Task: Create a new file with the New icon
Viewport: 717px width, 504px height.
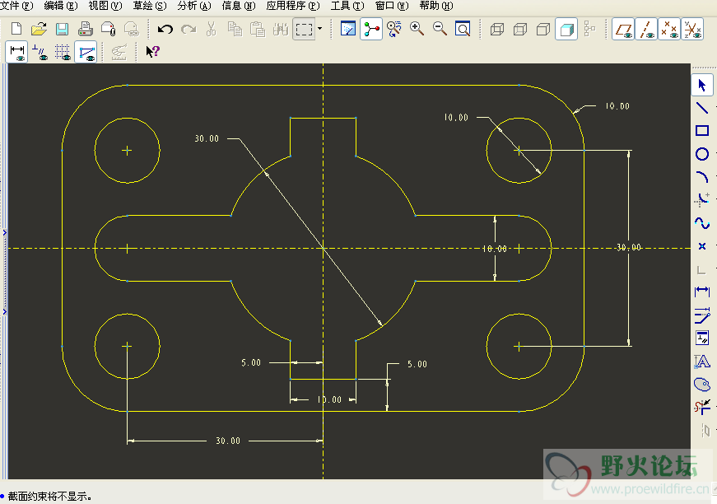Action: [x=16, y=29]
